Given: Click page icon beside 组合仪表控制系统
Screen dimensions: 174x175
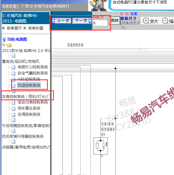Looking at the screenshot, I should (14, 102).
